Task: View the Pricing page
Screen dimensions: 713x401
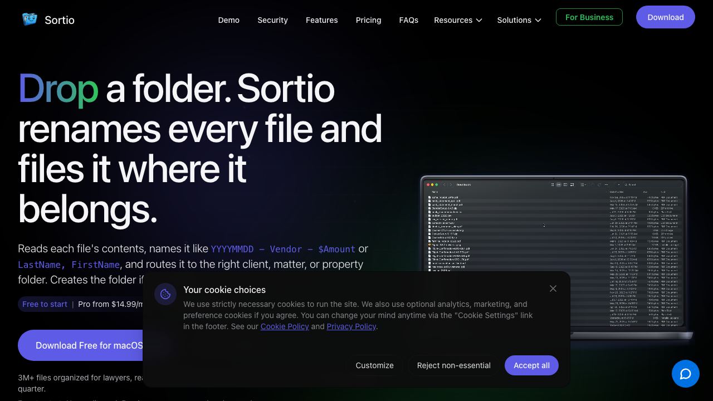Action: [369, 20]
